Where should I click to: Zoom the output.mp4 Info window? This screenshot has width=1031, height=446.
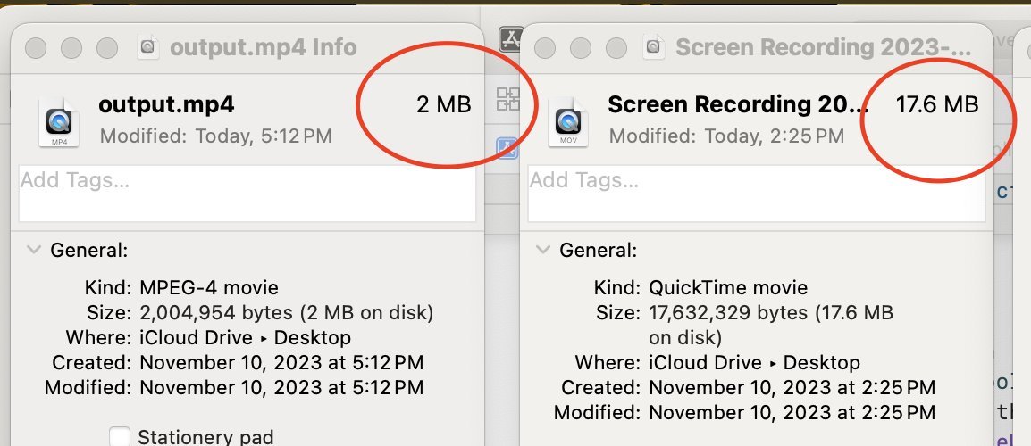[106, 48]
